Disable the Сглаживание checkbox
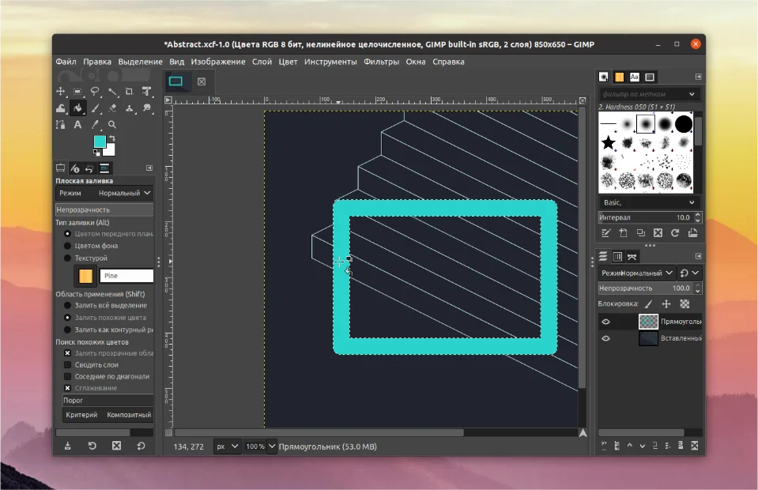This screenshot has height=490, width=758. 68,388
